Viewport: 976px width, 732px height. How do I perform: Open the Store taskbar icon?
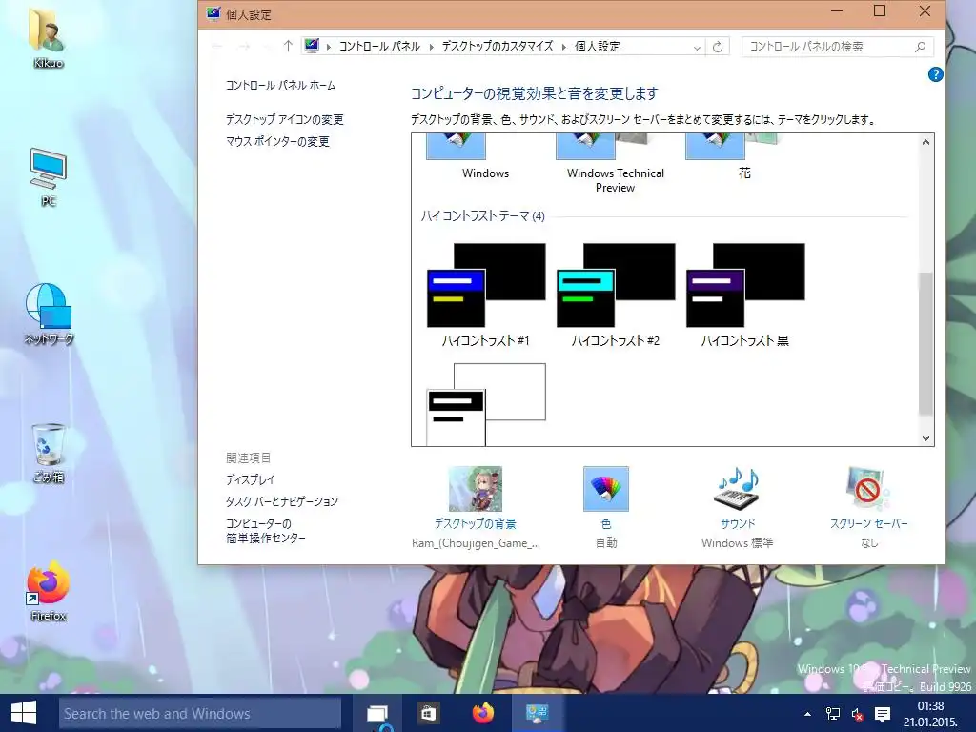pos(428,713)
